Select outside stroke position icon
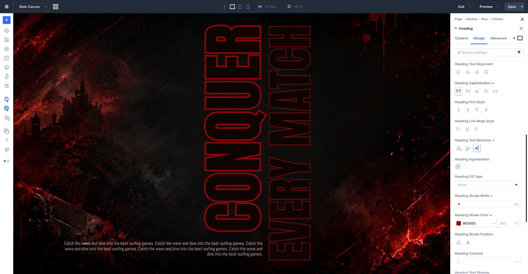This screenshot has width=528, height=274. click(458, 243)
